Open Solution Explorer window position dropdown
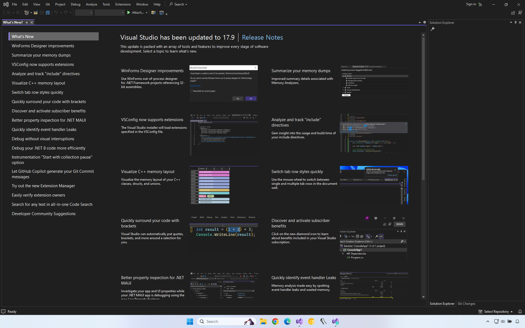 coord(511,22)
